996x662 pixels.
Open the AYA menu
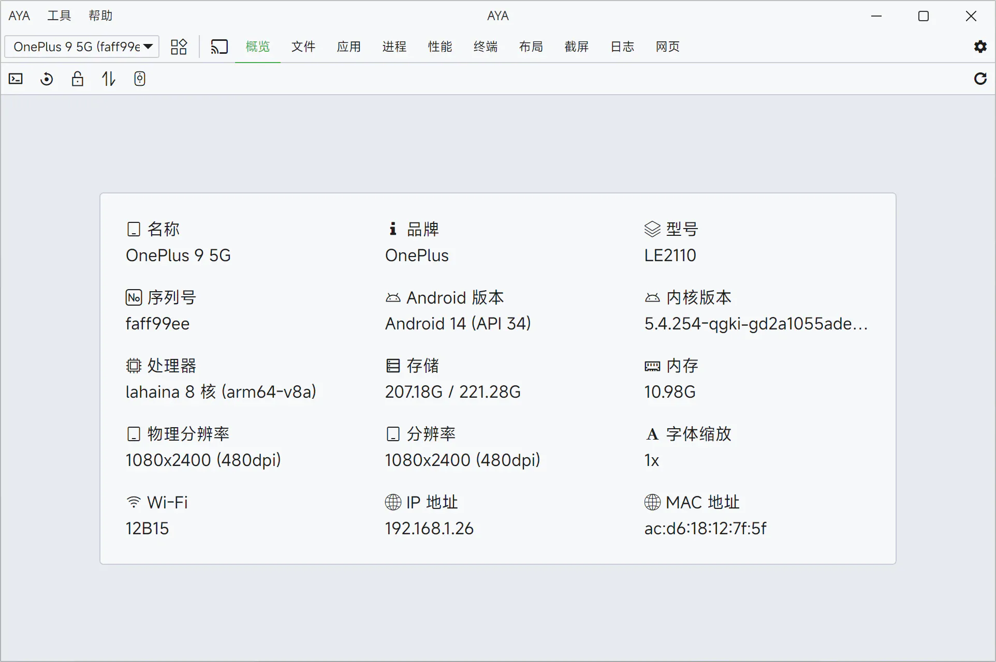pyautogui.click(x=19, y=16)
